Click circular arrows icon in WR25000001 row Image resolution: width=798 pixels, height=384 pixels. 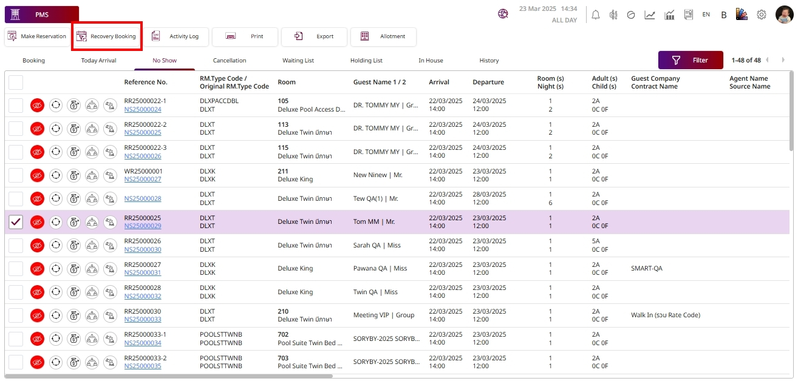[56, 175]
